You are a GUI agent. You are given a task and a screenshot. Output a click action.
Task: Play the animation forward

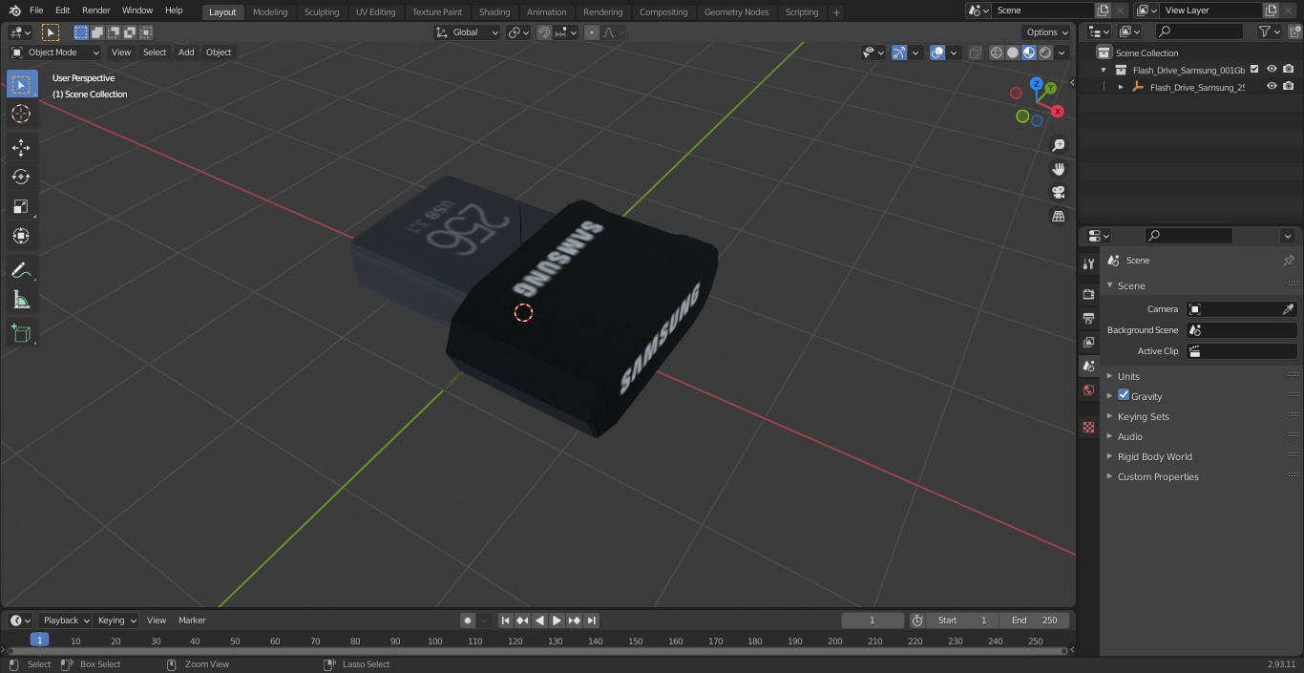pyautogui.click(x=557, y=620)
